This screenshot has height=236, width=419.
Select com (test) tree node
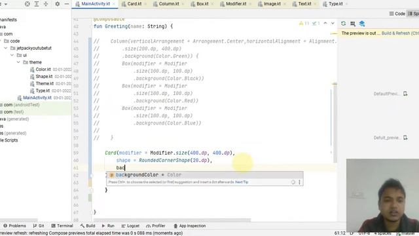point(13,112)
